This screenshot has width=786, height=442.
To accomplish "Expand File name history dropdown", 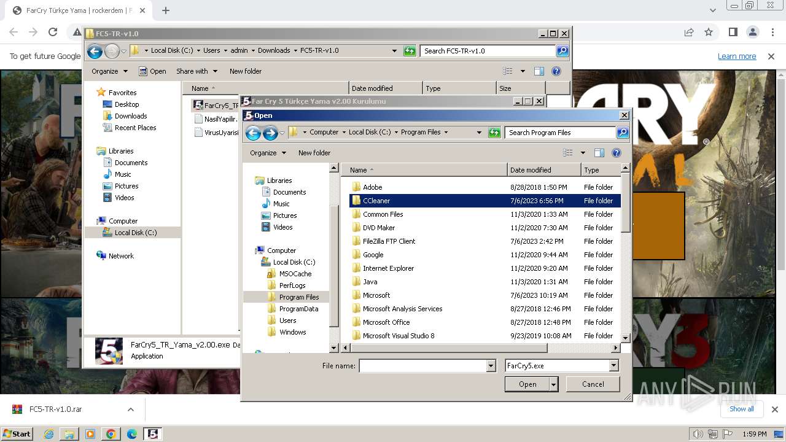I will 491,366.
